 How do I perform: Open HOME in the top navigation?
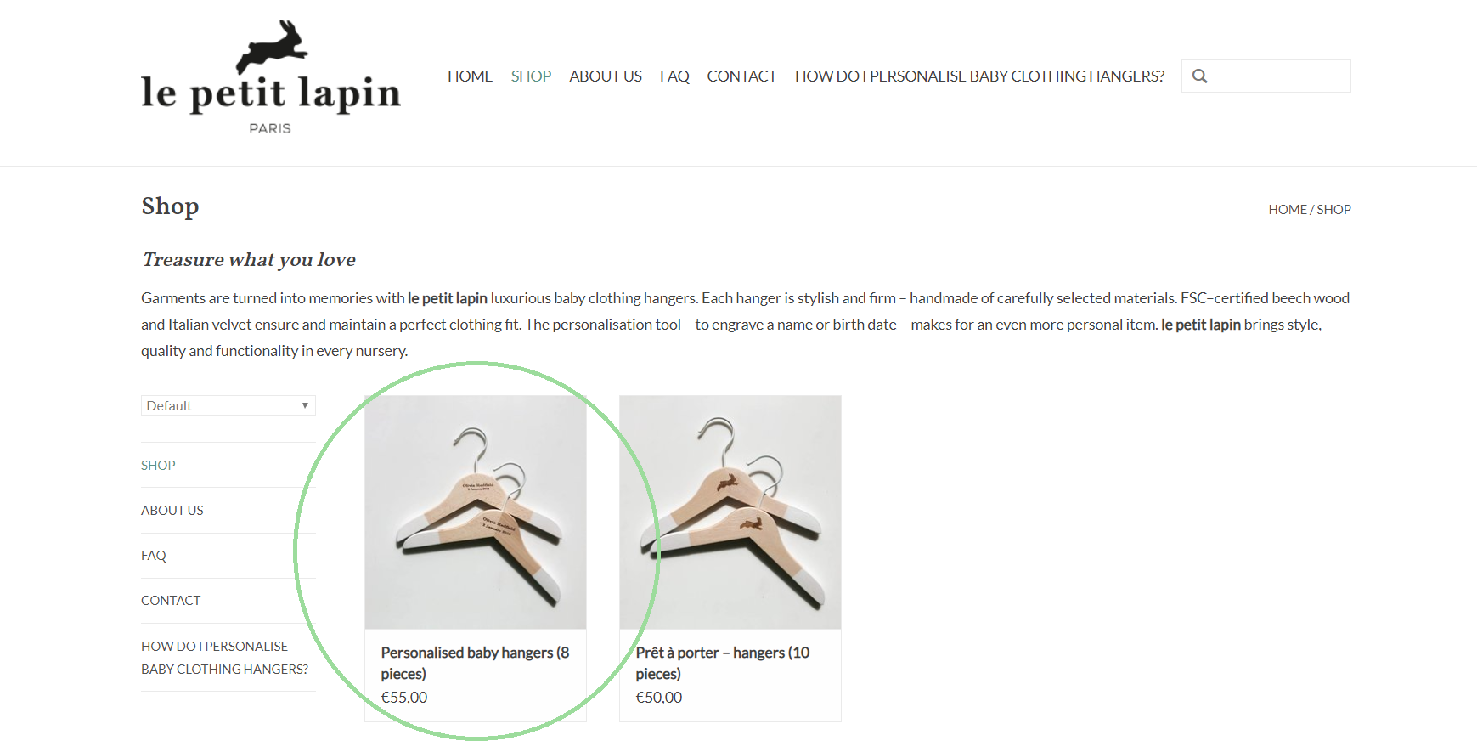click(x=470, y=76)
